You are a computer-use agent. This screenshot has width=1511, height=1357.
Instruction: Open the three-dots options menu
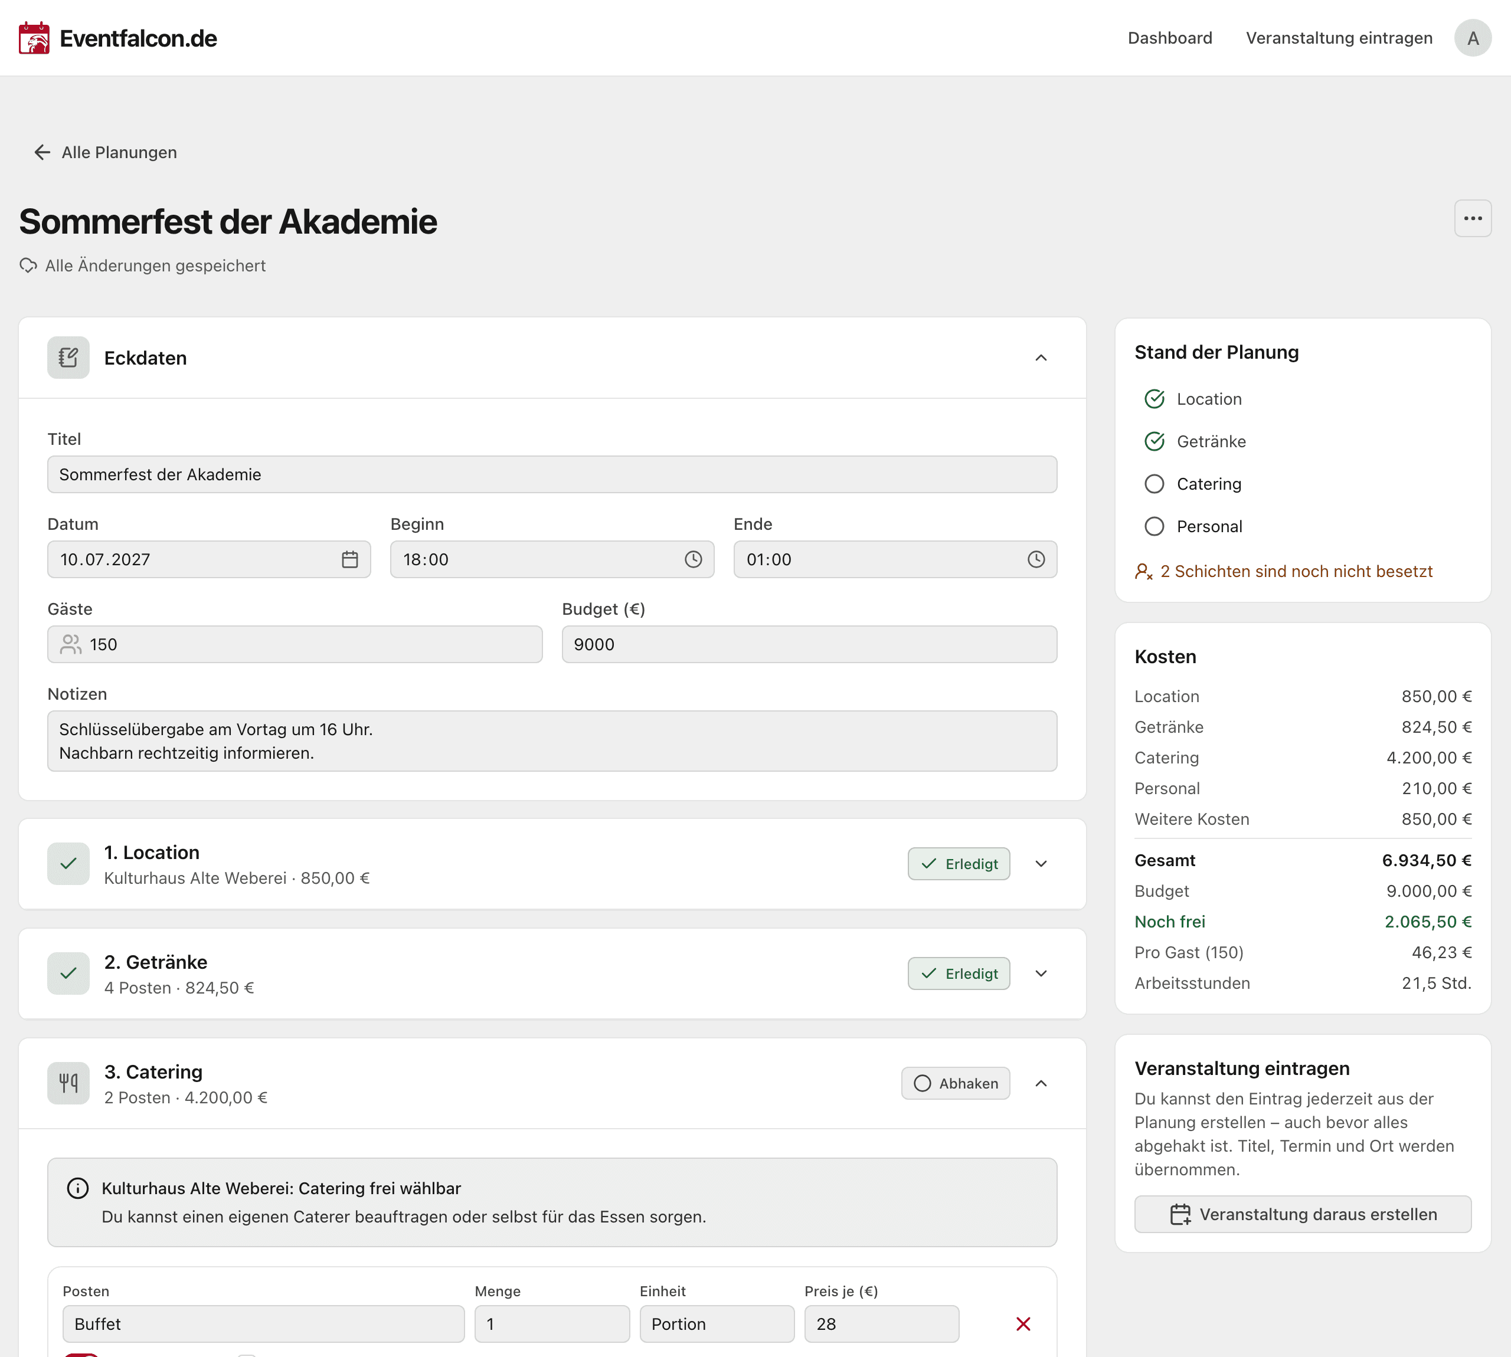[1472, 218]
